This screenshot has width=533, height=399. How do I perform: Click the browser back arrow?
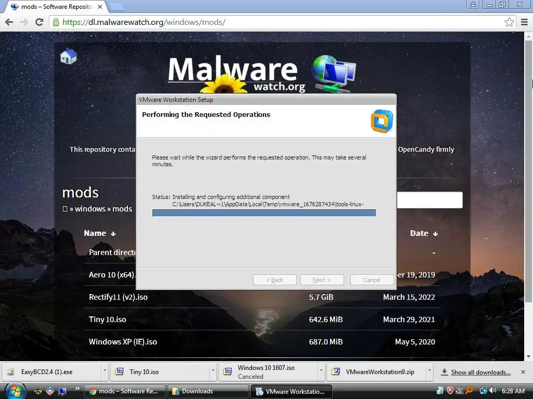click(9, 22)
